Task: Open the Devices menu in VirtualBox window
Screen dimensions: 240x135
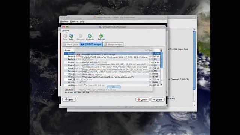Action: [74, 21]
